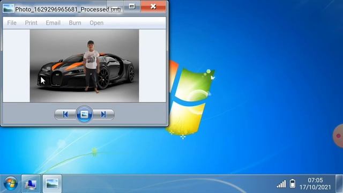Click the Open menu item

tap(96, 23)
